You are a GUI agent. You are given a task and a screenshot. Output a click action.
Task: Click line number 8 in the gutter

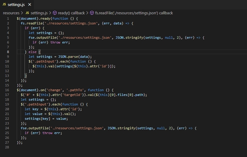(x=7, y=52)
